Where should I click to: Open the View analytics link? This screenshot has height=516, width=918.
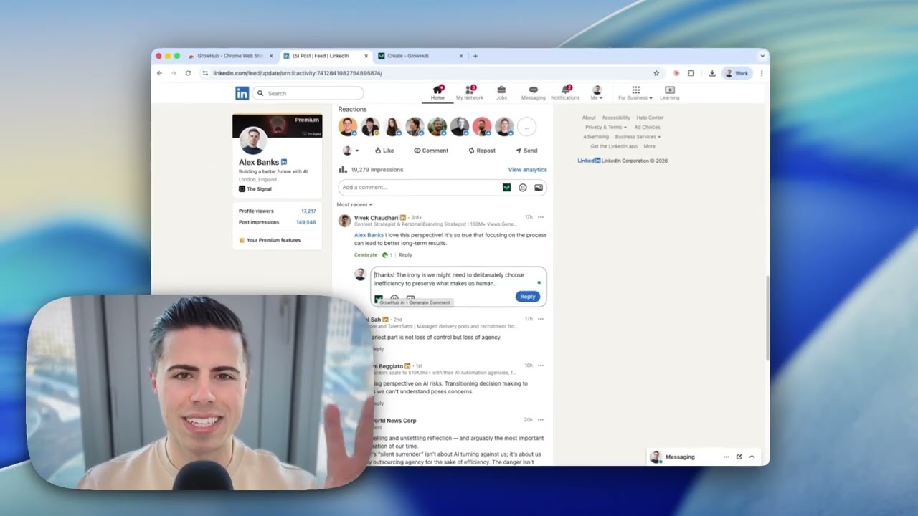(x=527, y=170)
